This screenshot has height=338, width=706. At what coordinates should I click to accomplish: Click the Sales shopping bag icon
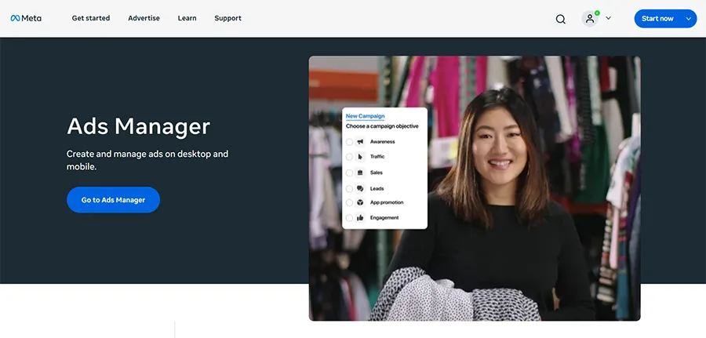[360, 173]
